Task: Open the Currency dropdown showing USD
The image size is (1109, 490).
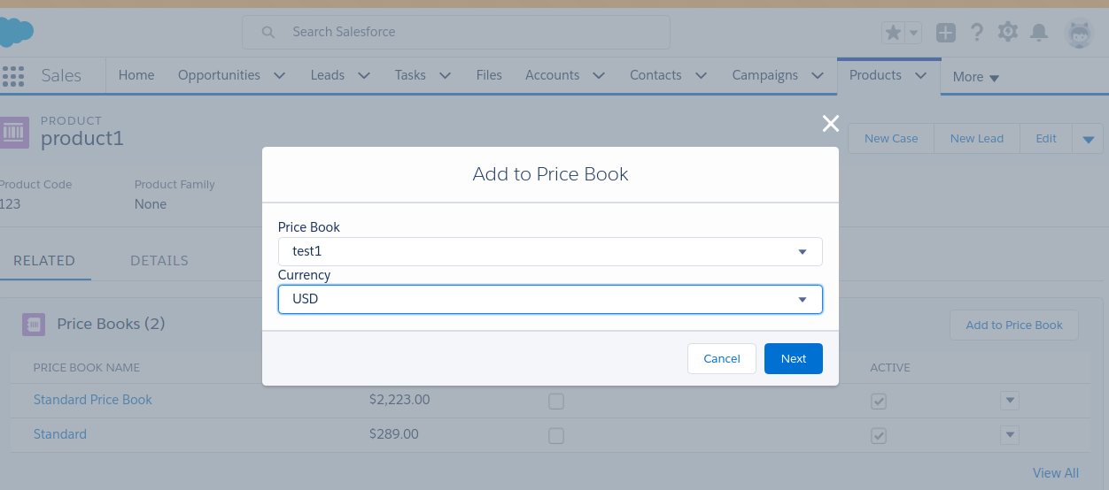Action: [550, 299]
